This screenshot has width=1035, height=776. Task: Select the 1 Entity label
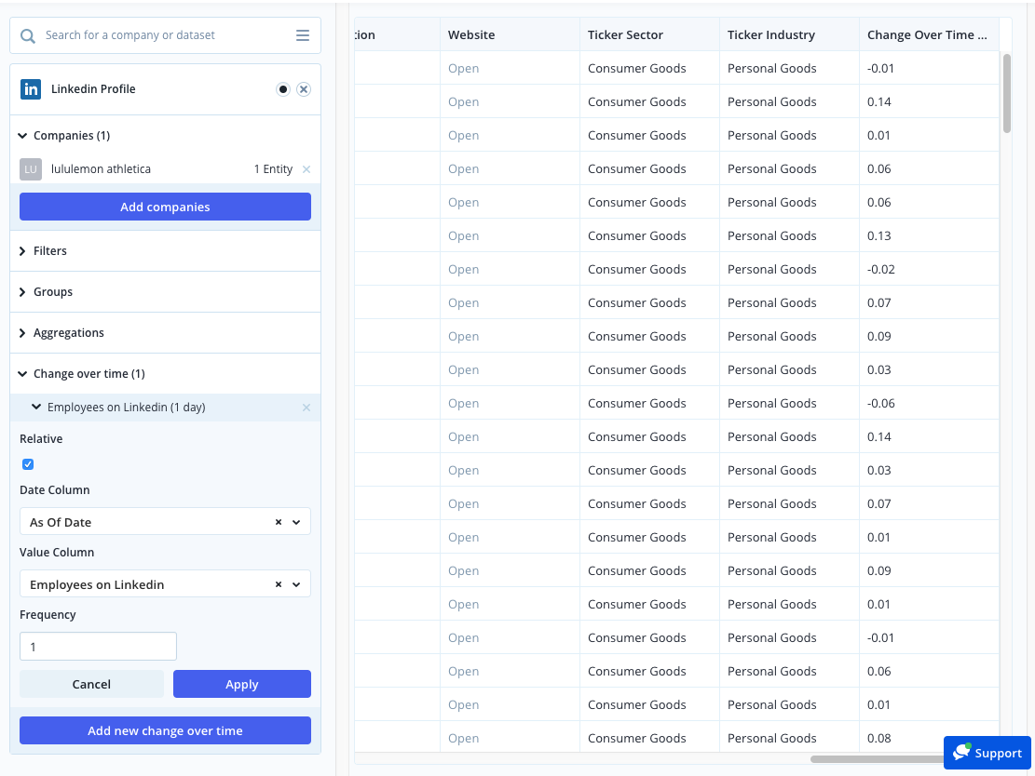[x=273, y=168]
